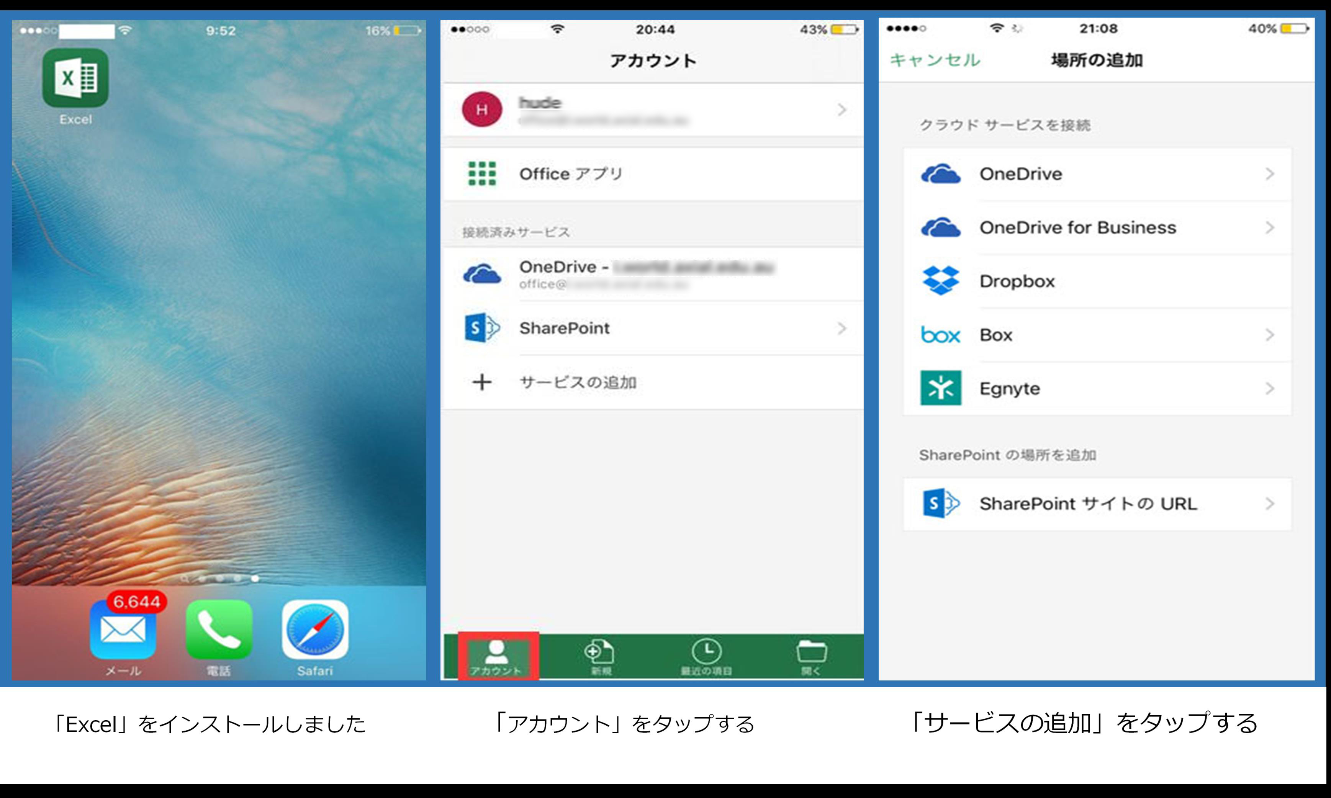
Task: Open the Excel app on home screen
Action: click(x=75, y=78)
